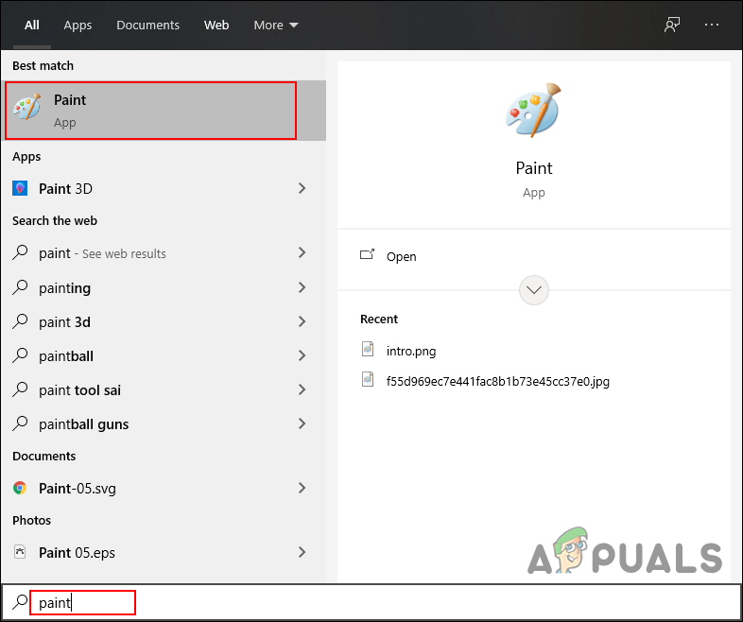This screenshot has width=743, height=622.
Task: Select the 'paint tool sai' suggestion text
Action: point(79,390)
